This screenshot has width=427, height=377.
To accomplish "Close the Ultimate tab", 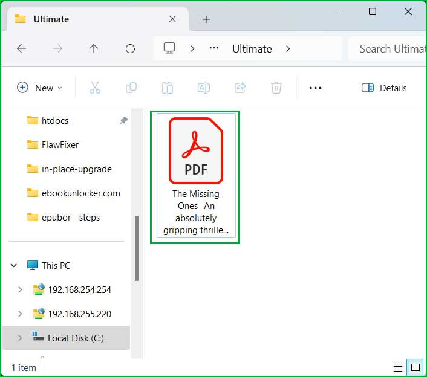I will (x=172, y=19).
